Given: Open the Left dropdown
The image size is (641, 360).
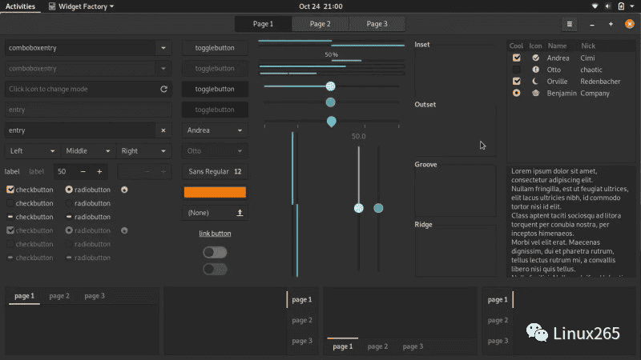Looking at the screenshot, I should pos(32,151).
